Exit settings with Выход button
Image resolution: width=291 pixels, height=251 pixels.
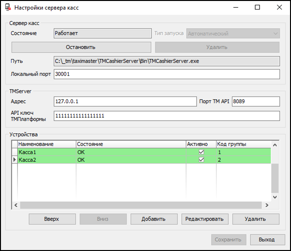(x=267, y=240)
